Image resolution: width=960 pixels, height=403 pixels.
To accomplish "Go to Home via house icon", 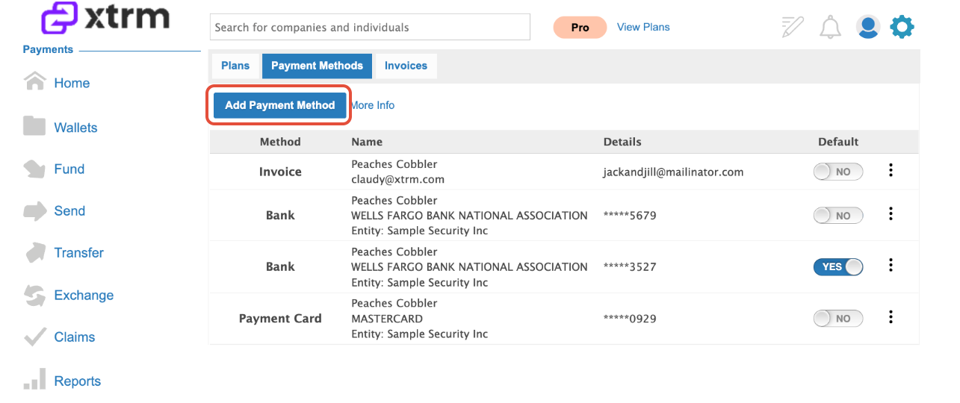I will (x=34, y=81).
